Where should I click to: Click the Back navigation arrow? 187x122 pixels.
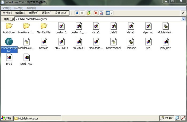coord(77,13)
